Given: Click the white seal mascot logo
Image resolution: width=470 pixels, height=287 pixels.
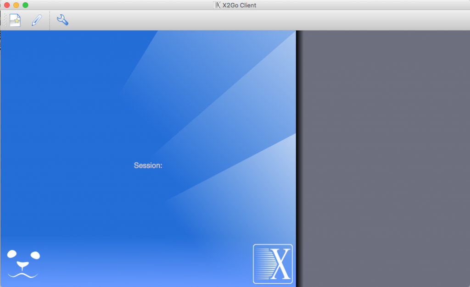Looking at the screenshot, I should click(x=23, y=264).
